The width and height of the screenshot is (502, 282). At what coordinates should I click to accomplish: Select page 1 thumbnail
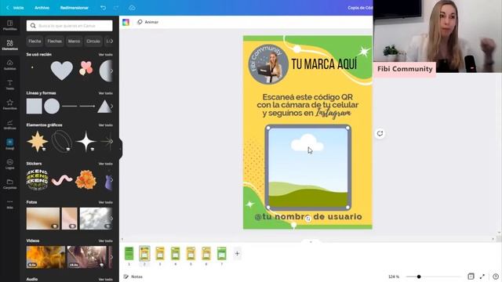[129, 254]
